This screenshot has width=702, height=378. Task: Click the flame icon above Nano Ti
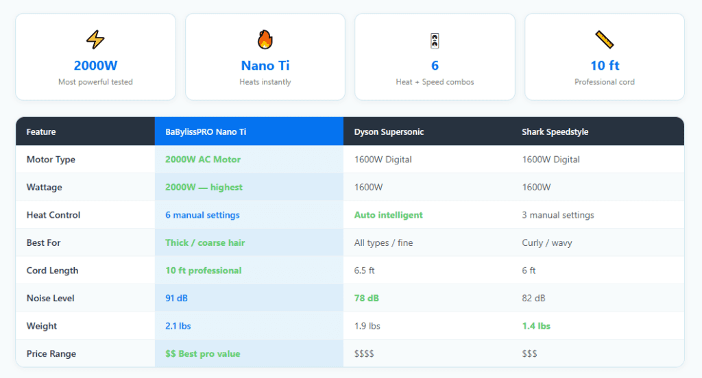click(x=265, y=39)
